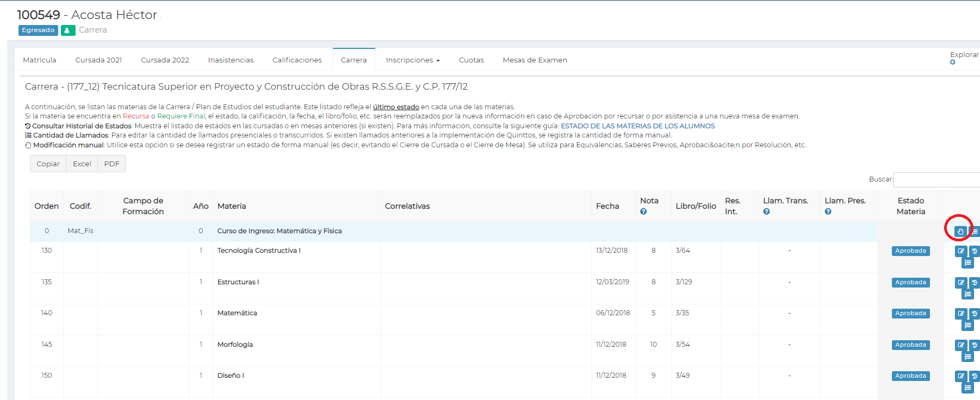The height and width of the screenshot is (400, 980).
Task: Sort by the Res. Int. column header
Action: pos(739,206)
